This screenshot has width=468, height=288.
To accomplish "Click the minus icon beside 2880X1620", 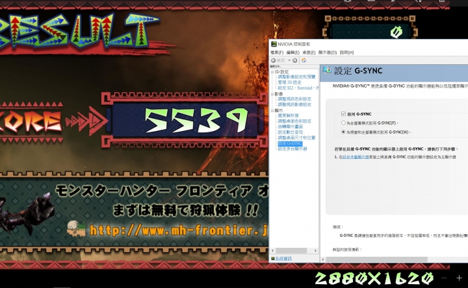I will tap(444, 278).
